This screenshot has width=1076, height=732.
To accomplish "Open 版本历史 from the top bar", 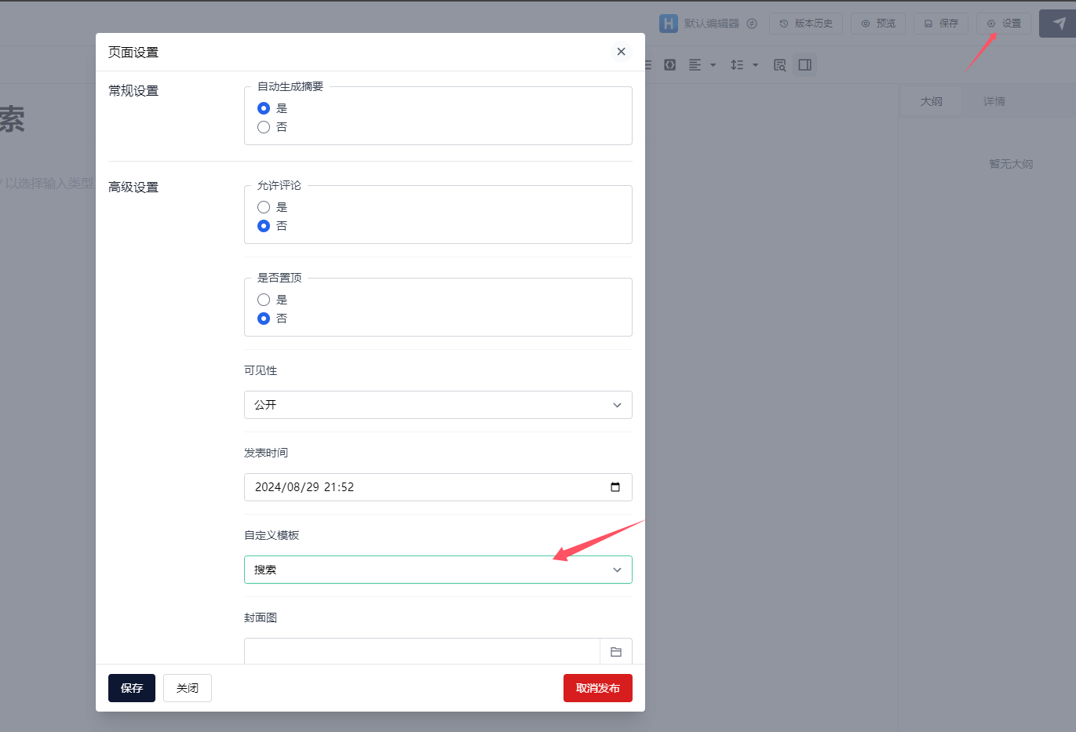I will tap(806, 24).
